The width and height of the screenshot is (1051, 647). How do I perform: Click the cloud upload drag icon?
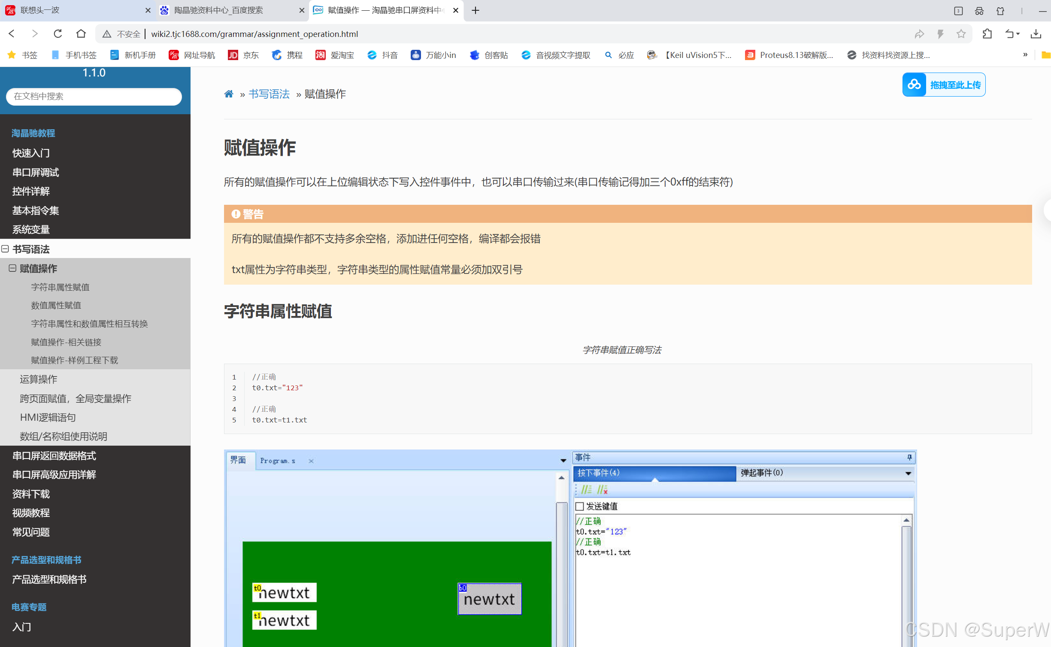click(914, 85)
